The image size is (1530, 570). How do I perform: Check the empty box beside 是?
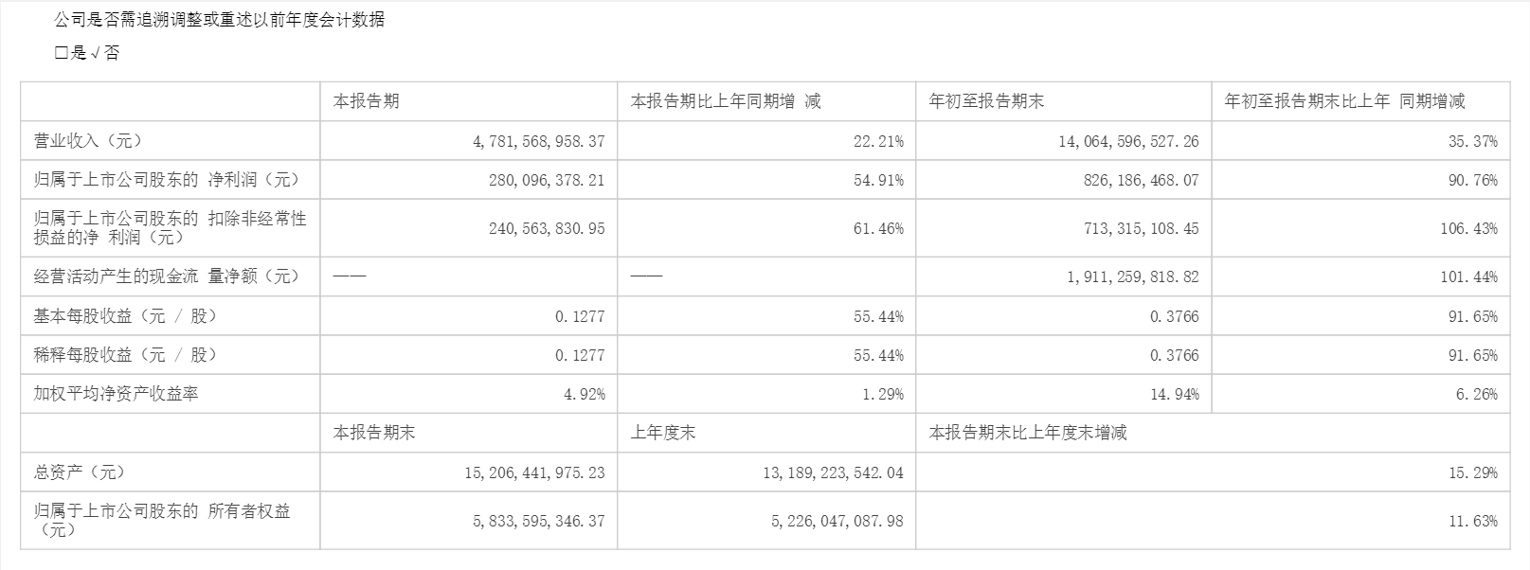pyautogui.click(x=62, y=53)
